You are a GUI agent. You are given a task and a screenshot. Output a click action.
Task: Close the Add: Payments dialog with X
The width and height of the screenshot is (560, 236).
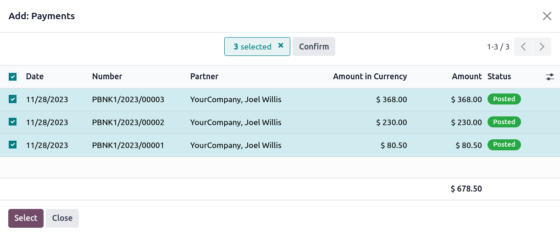[x=547, y=16]
